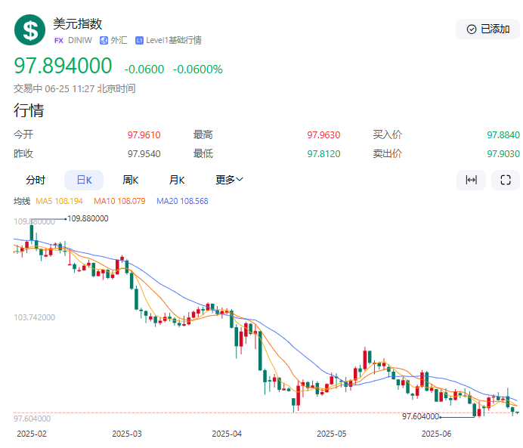Click the 最低 value 97.8120
The image size is (523, 448).
click(x=323, y=153)
